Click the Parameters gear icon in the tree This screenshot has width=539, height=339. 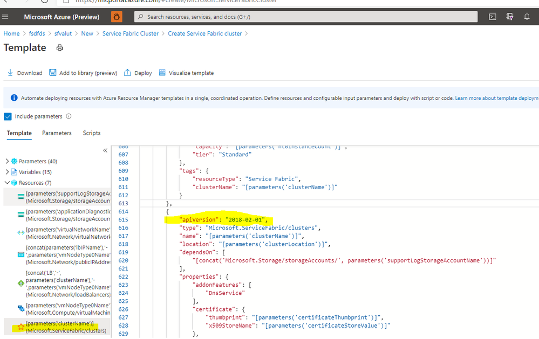(14, 161)
